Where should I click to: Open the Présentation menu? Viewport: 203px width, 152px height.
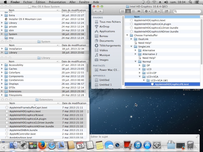tap(57, 2)
